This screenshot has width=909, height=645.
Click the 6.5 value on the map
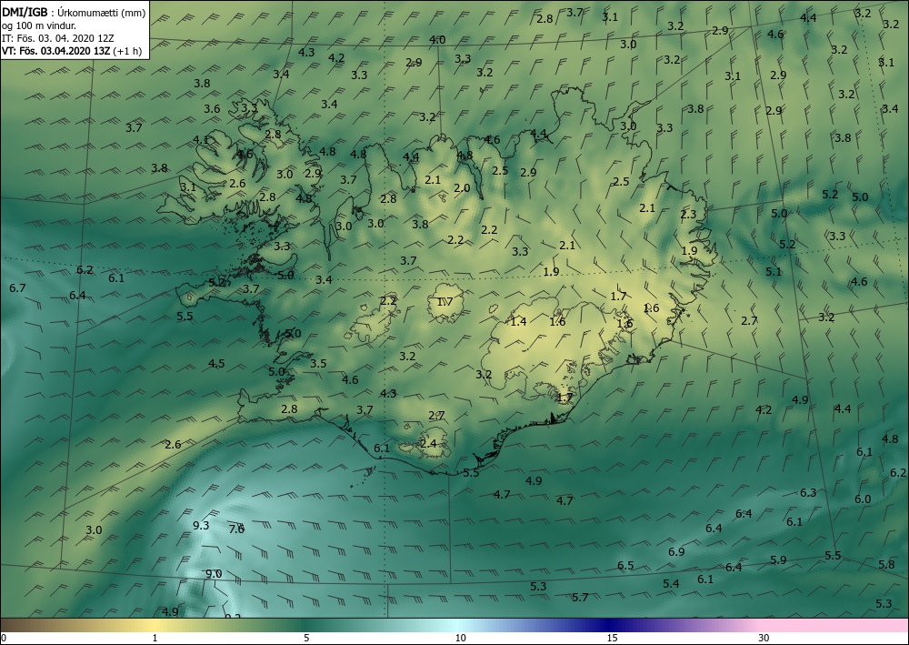(625, 566)
